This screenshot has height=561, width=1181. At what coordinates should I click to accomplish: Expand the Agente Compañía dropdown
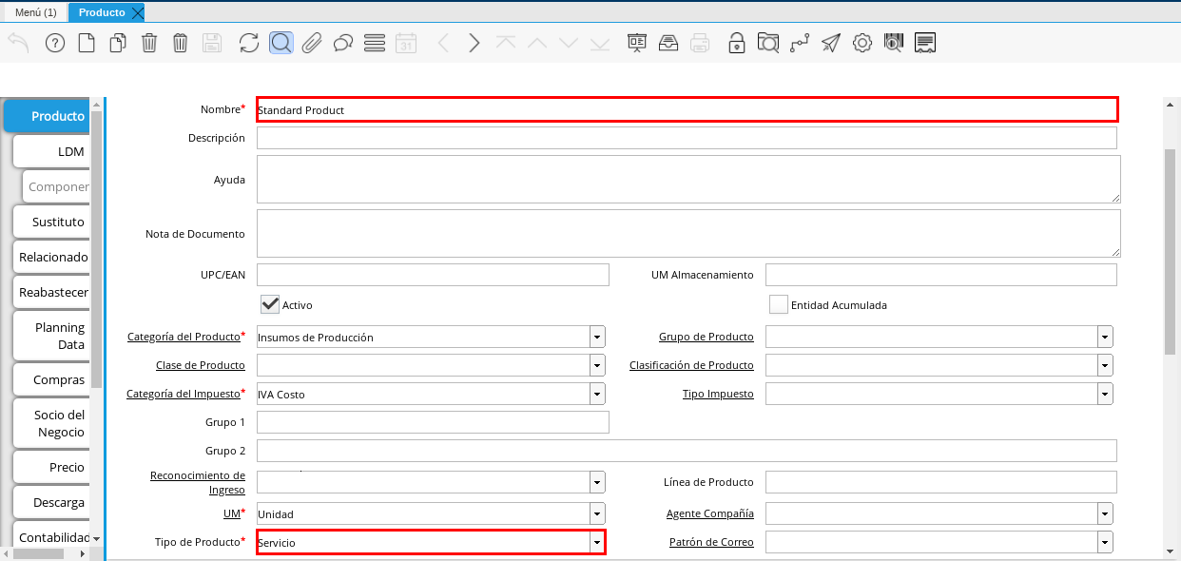point(1105,513)
